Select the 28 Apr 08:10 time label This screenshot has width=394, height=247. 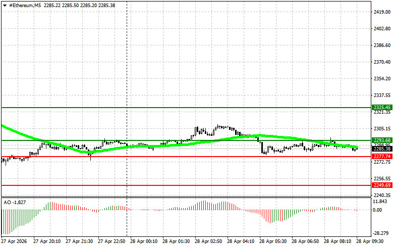coord(337,241)
